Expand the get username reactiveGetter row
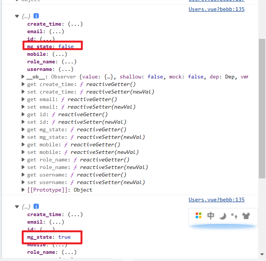The width and height of the screenshot is (266, 261). click(23, 175)
